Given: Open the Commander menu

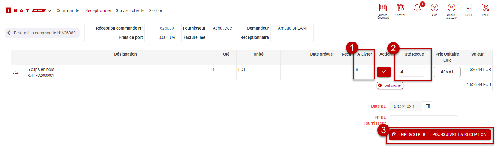Looking at the screenshot, I should [x=69, y=10].
